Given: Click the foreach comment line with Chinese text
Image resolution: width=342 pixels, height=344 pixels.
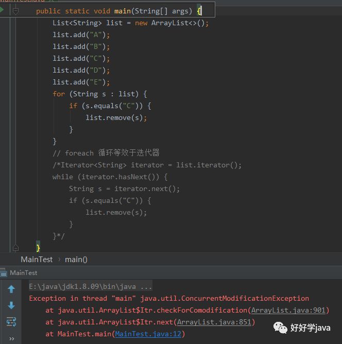Looking at the screenshot, I should coord(106,153).
